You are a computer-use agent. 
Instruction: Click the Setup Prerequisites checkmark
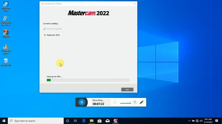tap(44, 29)
